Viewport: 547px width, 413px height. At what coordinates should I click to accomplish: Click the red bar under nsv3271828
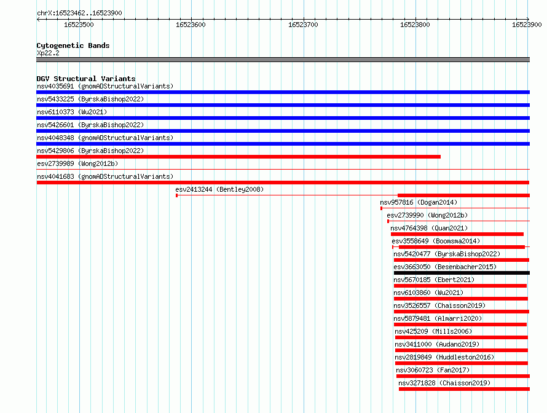464,389
